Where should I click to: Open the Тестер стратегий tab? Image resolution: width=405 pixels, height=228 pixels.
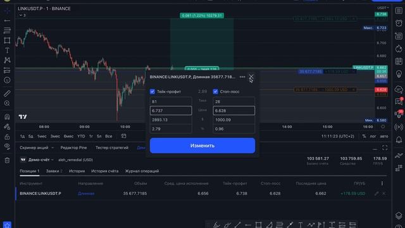(112, 148)
